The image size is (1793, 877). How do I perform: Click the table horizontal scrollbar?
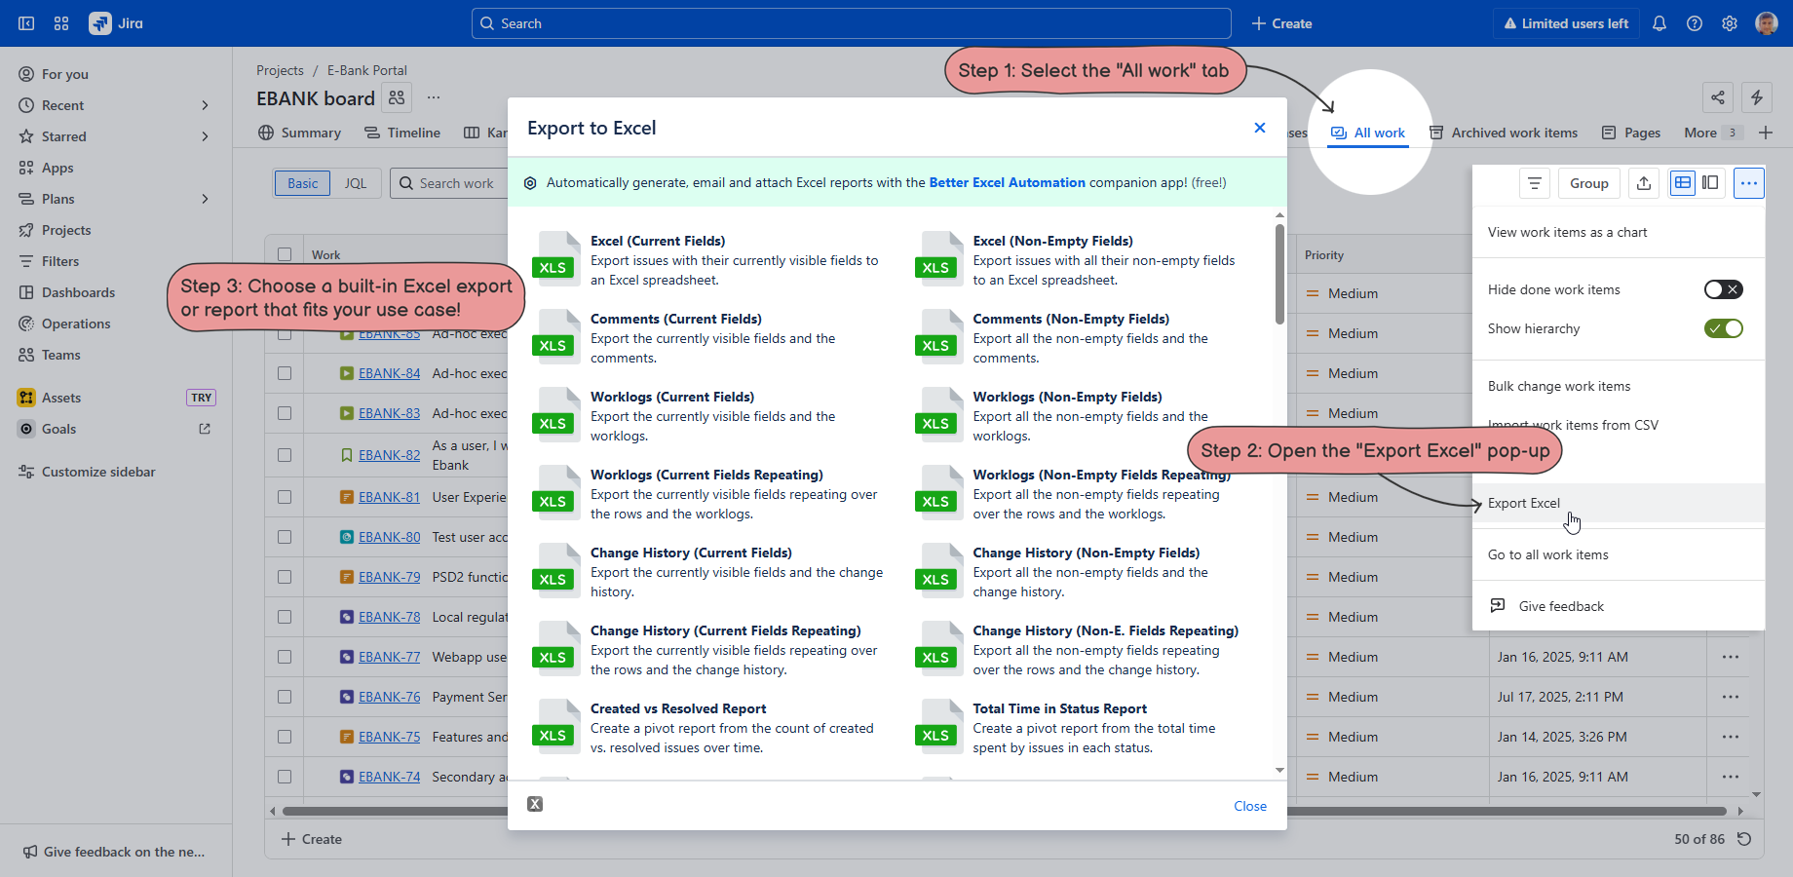coord(1004,811)
